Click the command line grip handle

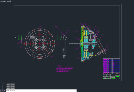click(x=1, y=91)
